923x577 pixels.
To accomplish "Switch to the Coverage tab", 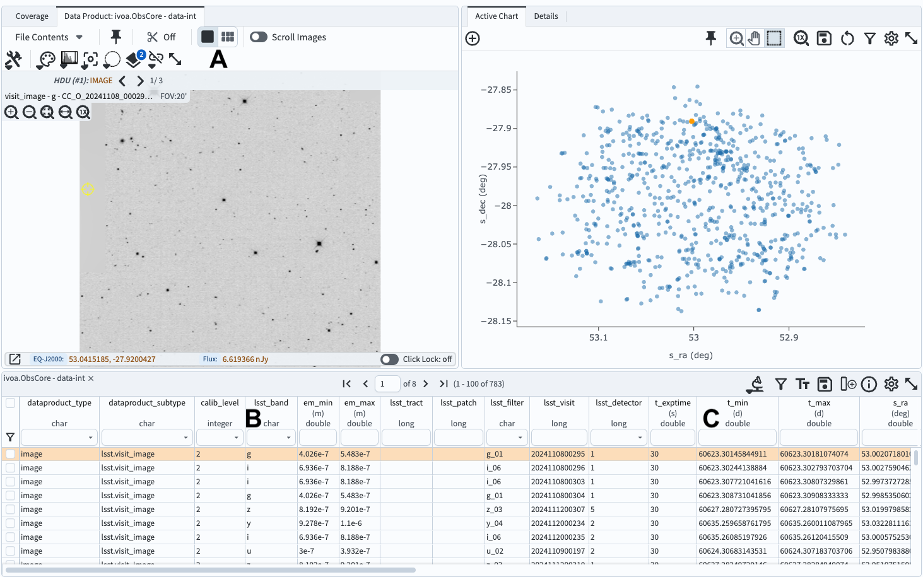I will pyautogui.click(x=30, y=16).
